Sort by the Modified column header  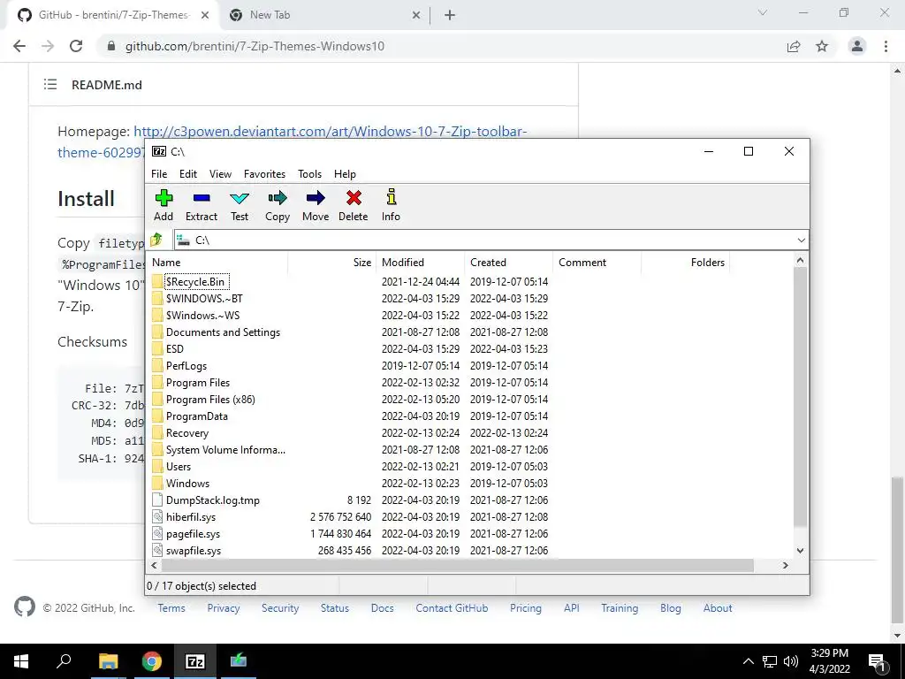[420, 262]
